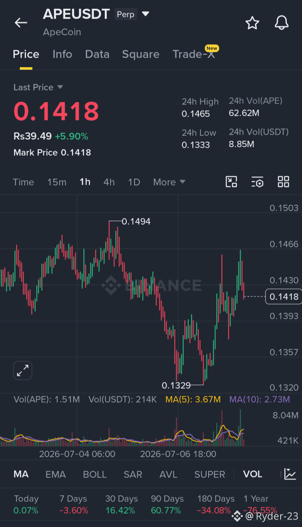Select the Time chart interval
Image resolution: width=302 pixels, height=527 pixels.
(x=23, y=182)
